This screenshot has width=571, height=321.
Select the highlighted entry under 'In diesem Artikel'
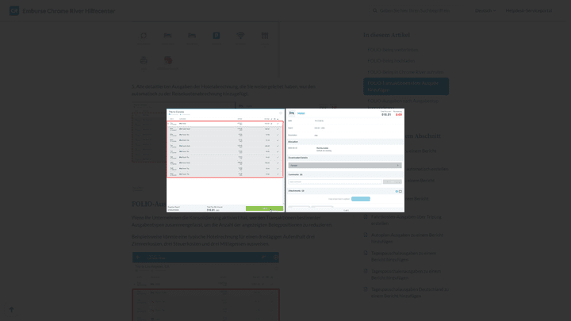pos(405,86)
